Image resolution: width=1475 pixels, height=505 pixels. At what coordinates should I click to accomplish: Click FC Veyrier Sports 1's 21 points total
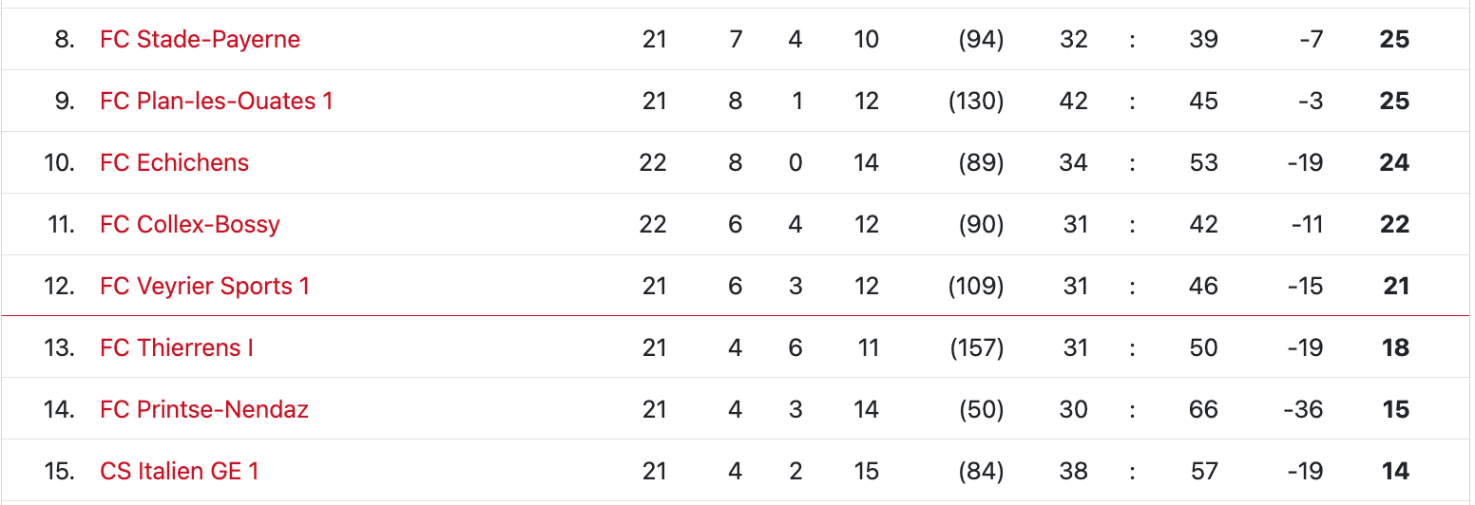[1395, 287]
